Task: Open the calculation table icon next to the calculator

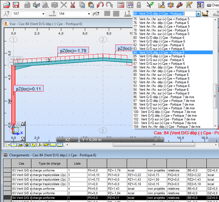Action: click(130, 5)
